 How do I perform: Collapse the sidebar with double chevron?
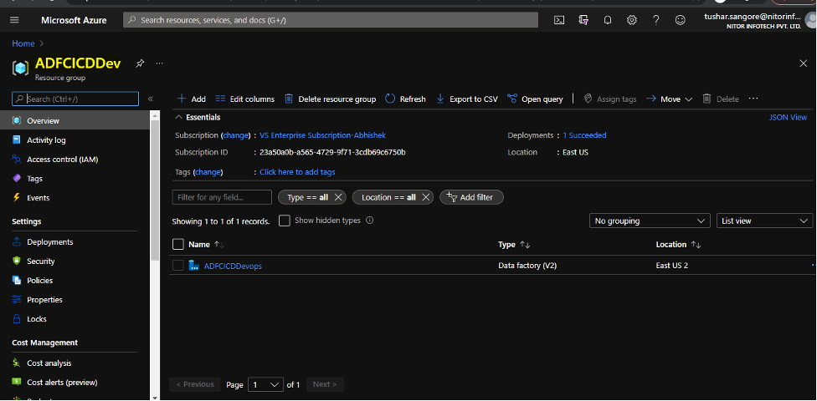[x=150, y=99]
